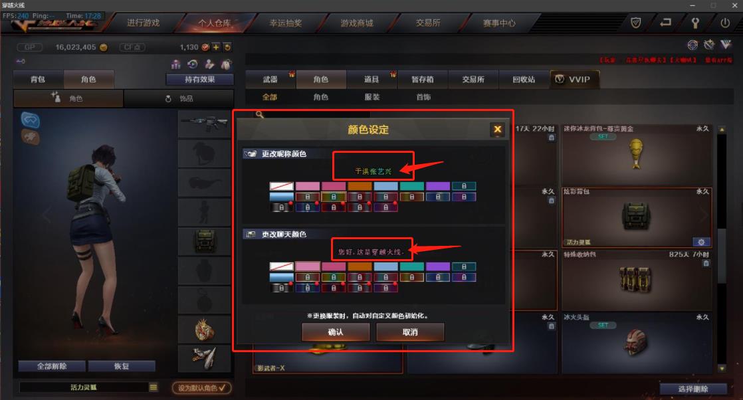Click the search magnifier icon above the dialog

[x=260, y=114]
